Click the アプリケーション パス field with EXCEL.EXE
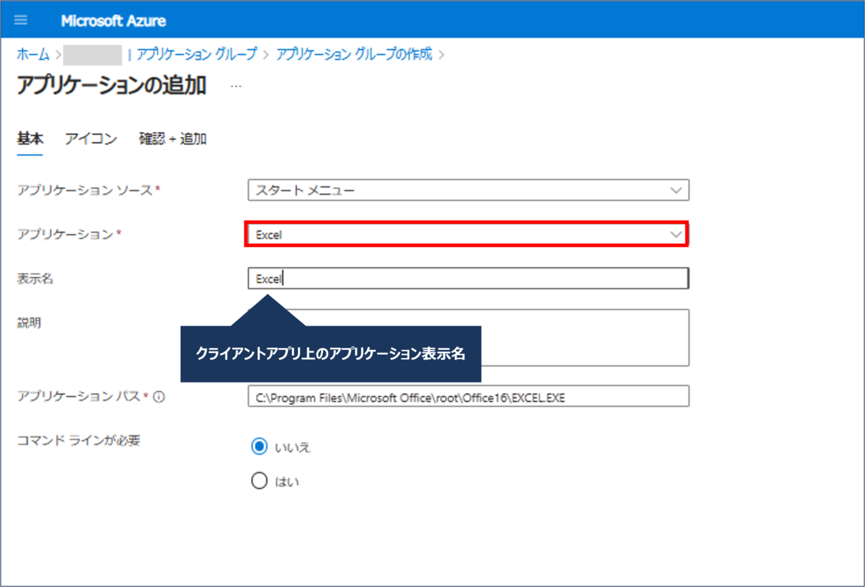The height and width of the screenshot is (587, 865). [469, 396]
